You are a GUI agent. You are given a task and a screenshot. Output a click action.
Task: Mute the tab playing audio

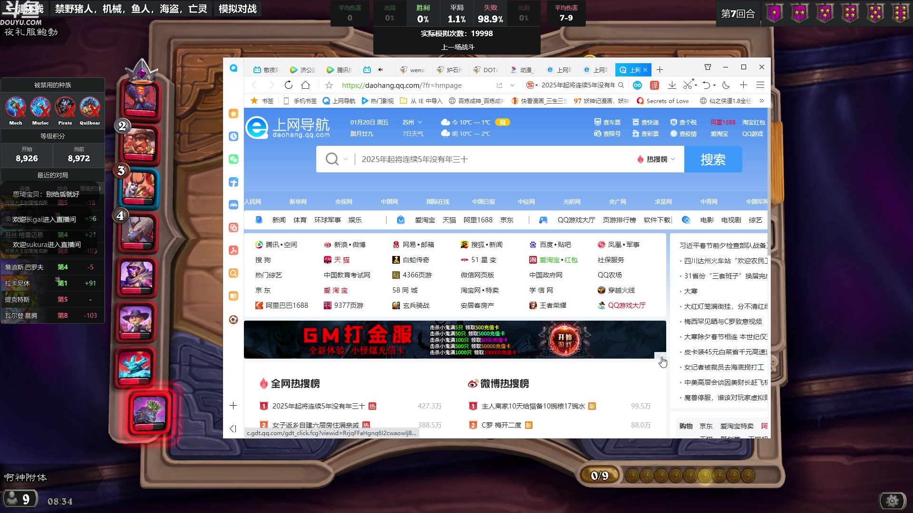point(380,69)
